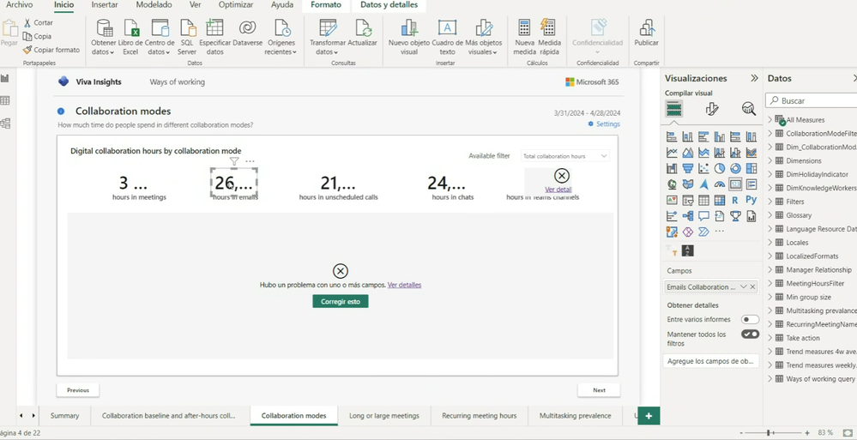The height and width of the screenshot is (440, 857).
Task: Switch to Long or large meetings tab
Action: click(x=384, y=415)
